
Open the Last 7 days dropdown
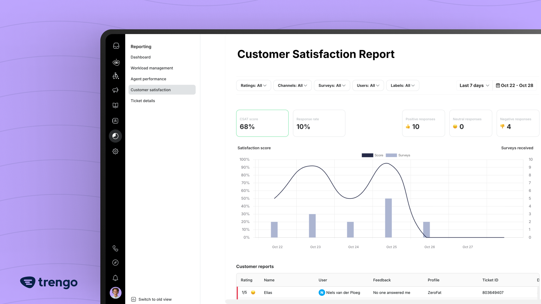point(474,86)
